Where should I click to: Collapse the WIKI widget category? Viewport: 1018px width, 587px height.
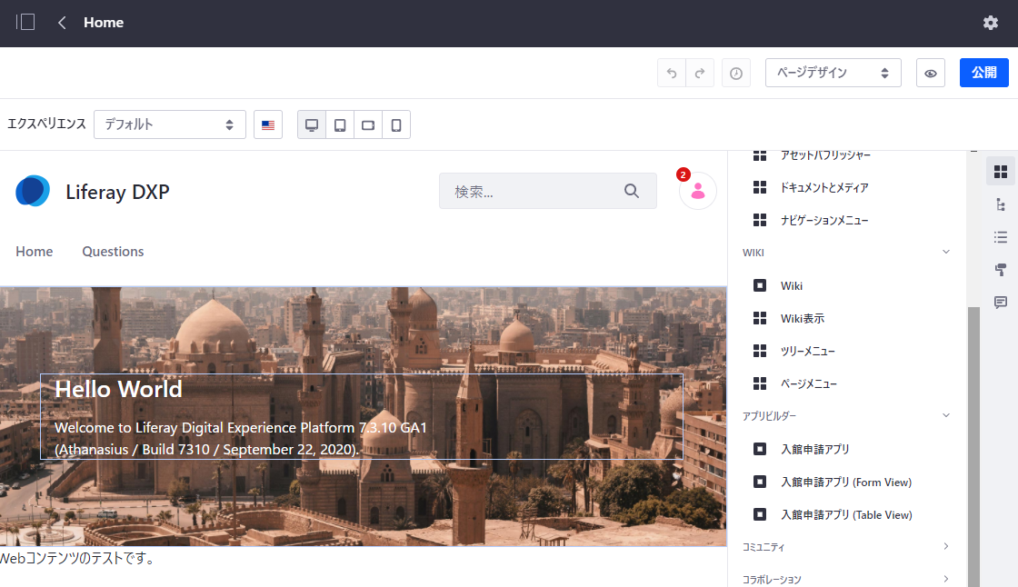point(846,253)
